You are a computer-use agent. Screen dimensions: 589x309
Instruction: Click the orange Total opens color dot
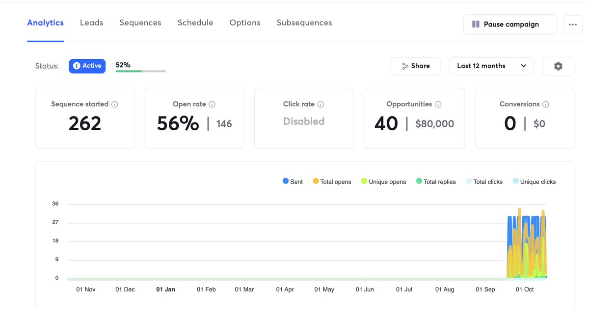(x=316, y=181)
